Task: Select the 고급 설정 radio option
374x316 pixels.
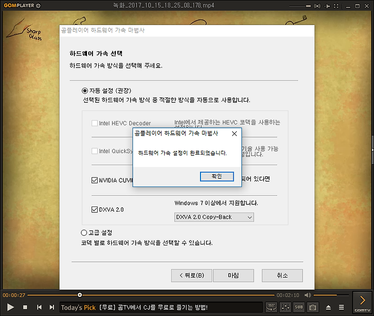Action: point(84,232)
